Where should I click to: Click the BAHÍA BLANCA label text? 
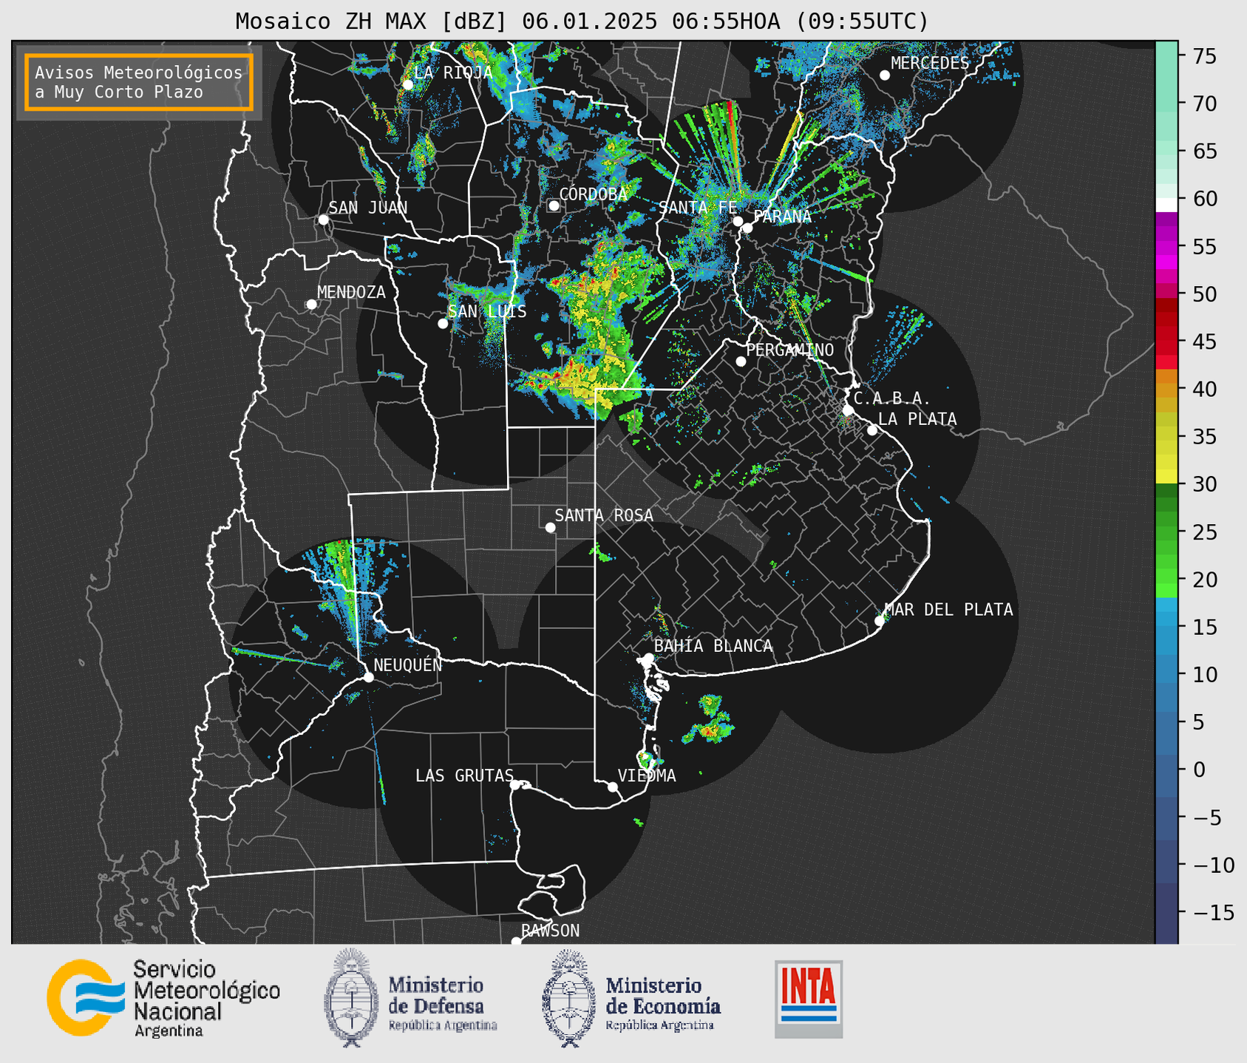click(x=713, y=646)
